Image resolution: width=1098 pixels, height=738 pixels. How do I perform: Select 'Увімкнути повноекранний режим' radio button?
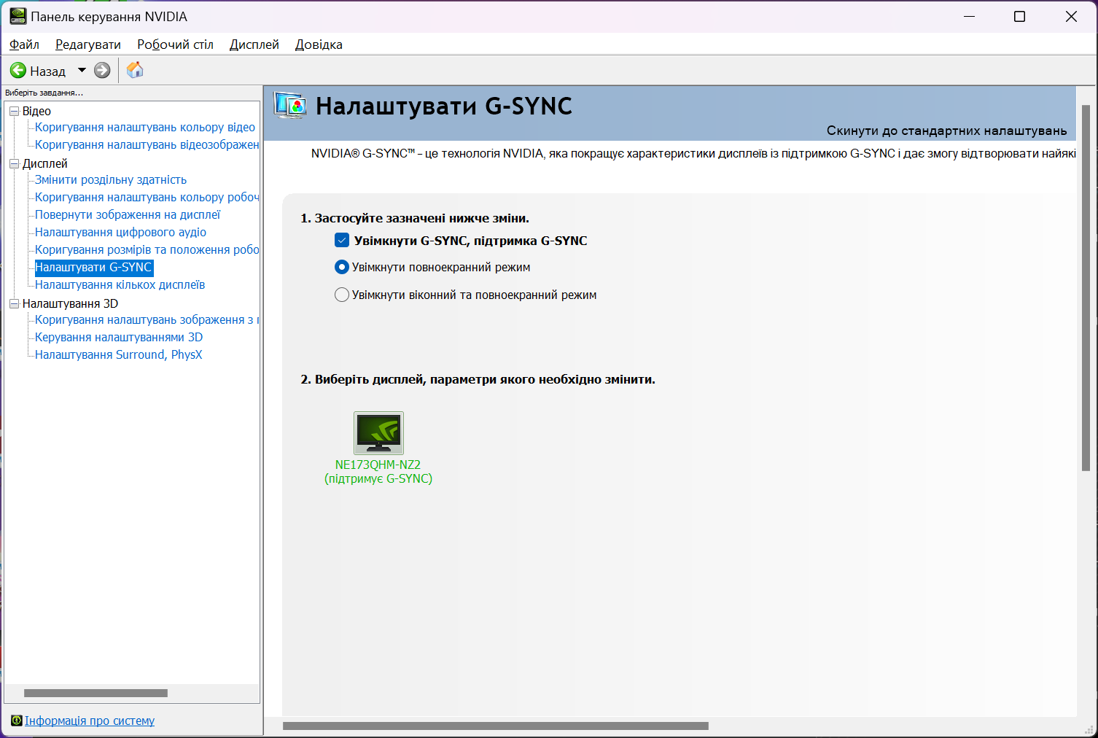click(341, 267)
